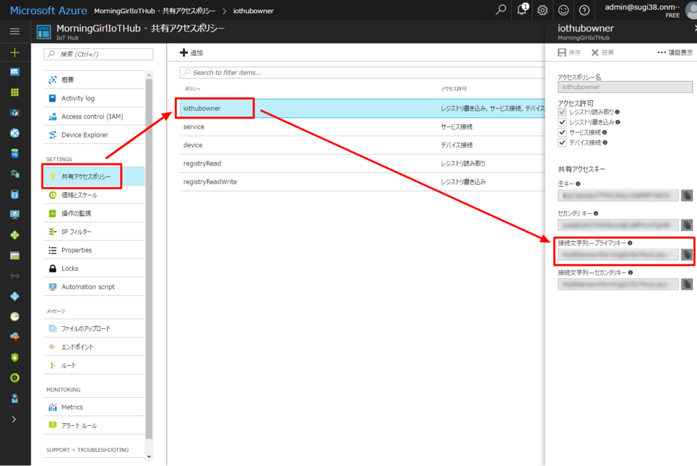This screenshot has width=697, height=466.
Task: Open the resource groups cube sidebar icon
Action: pos(15,112)
